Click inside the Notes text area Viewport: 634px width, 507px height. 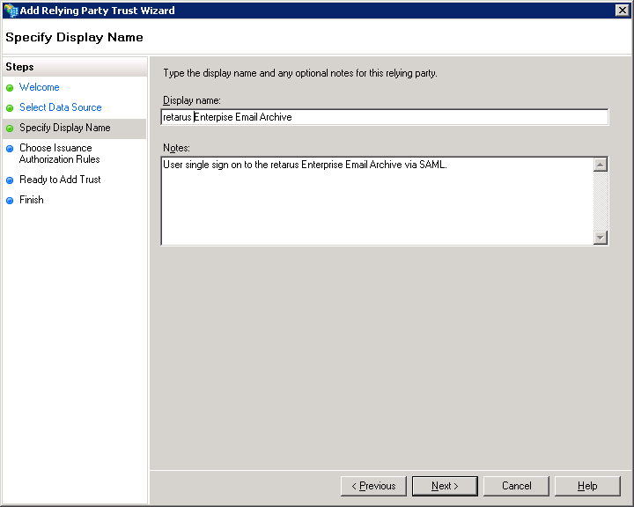377,201
